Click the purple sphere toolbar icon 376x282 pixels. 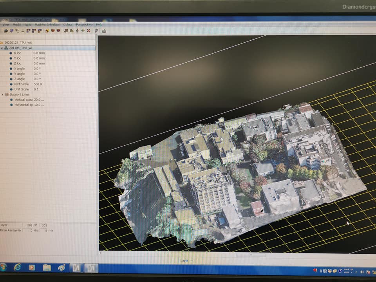11,31
